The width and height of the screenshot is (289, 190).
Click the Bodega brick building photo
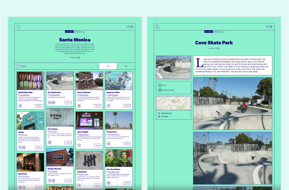[x=60, y=157]
